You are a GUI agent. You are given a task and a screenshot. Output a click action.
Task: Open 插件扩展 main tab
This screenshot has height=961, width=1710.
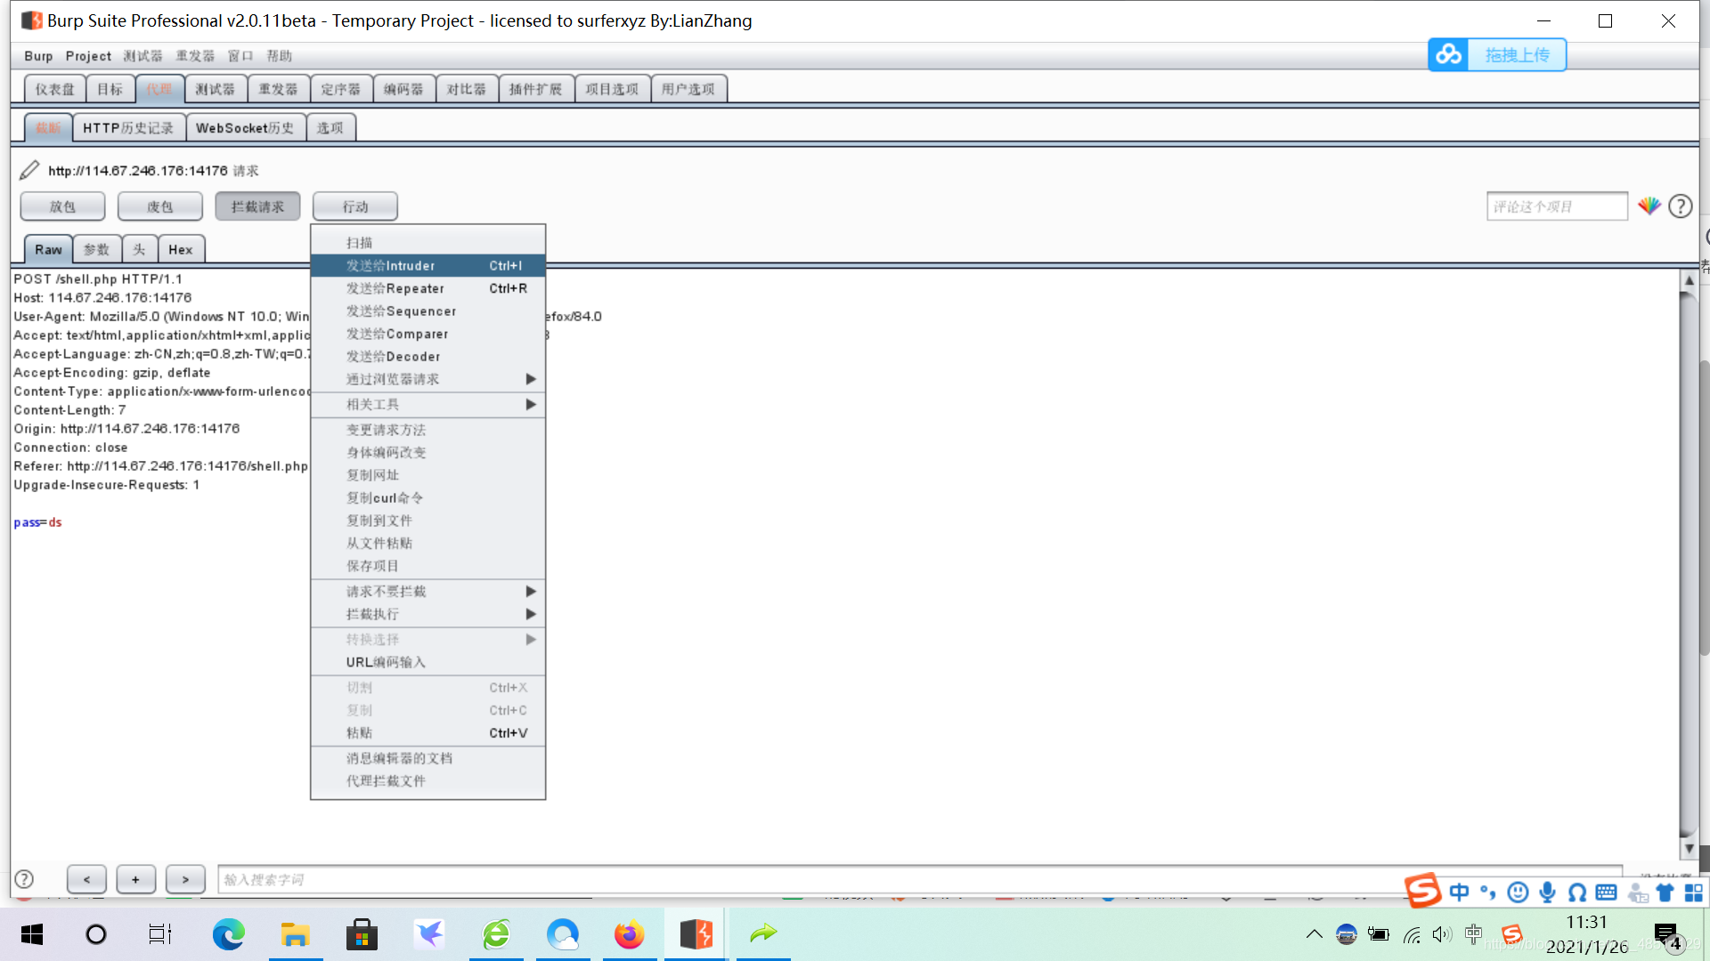(x=536, y=89)
